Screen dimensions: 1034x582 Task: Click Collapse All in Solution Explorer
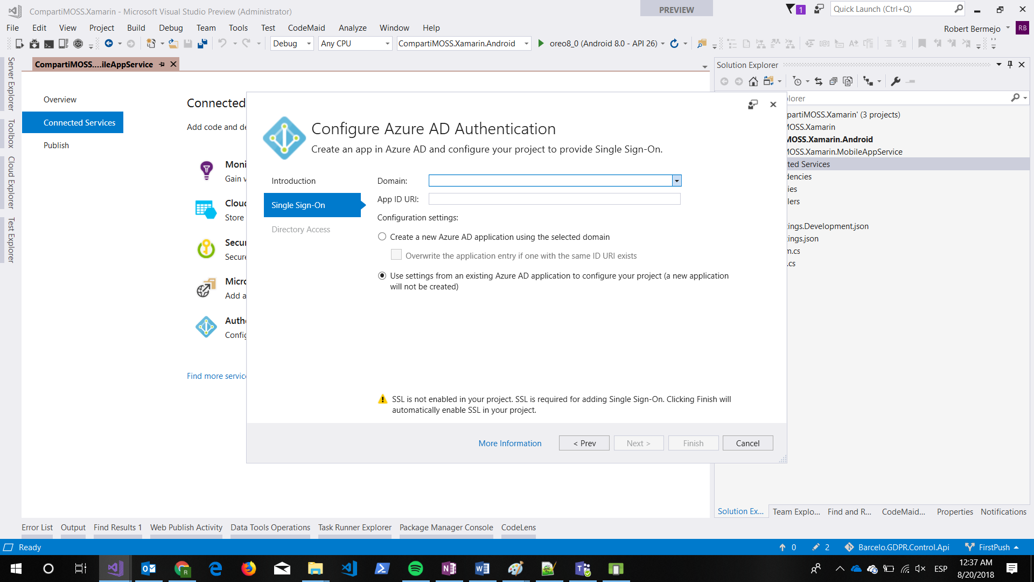point(833,81)
